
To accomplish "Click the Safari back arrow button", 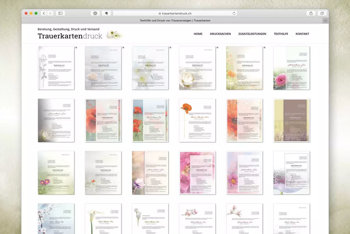I will tap(44, 13).
